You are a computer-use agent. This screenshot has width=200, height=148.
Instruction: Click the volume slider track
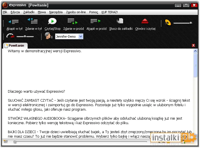183,23
